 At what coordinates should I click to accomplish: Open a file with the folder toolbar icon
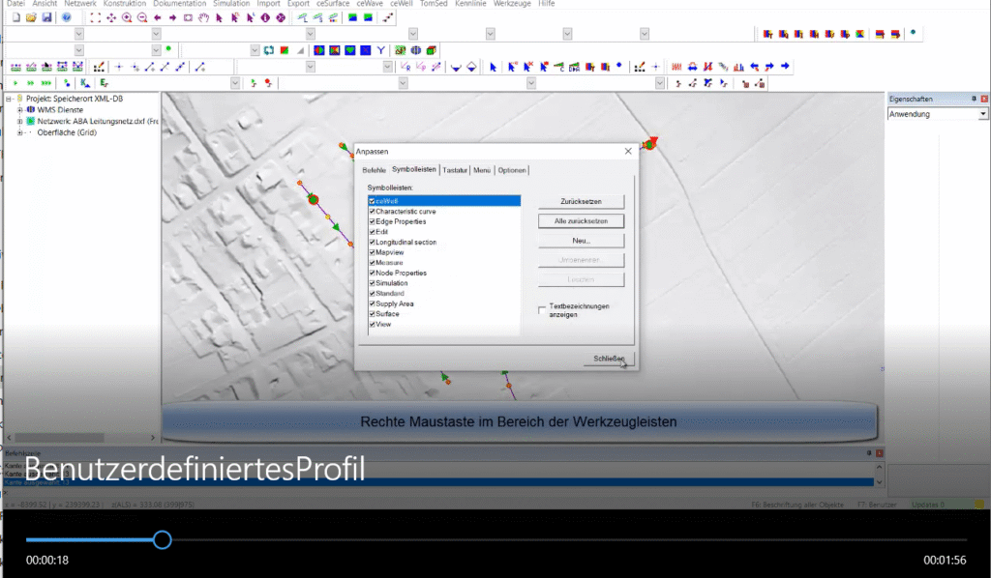pos(29,16)
